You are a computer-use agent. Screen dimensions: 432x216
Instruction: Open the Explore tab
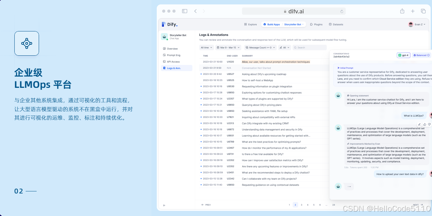[x=251, y=24]
